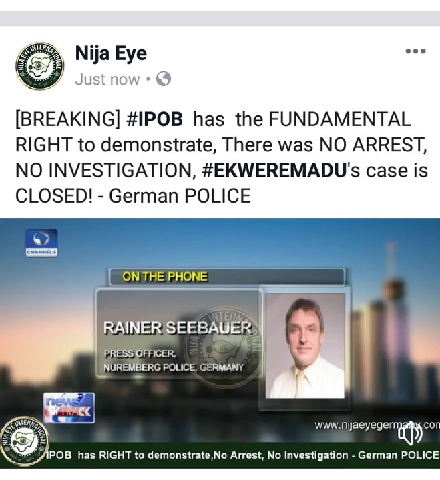
Task: Open the Nija Eye page name
Action: [x=111, y=53]
